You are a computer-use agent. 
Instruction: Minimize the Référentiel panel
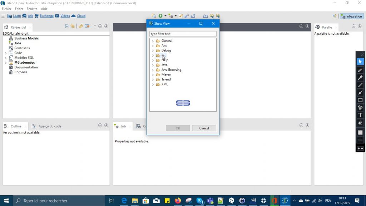coord(100,26)
